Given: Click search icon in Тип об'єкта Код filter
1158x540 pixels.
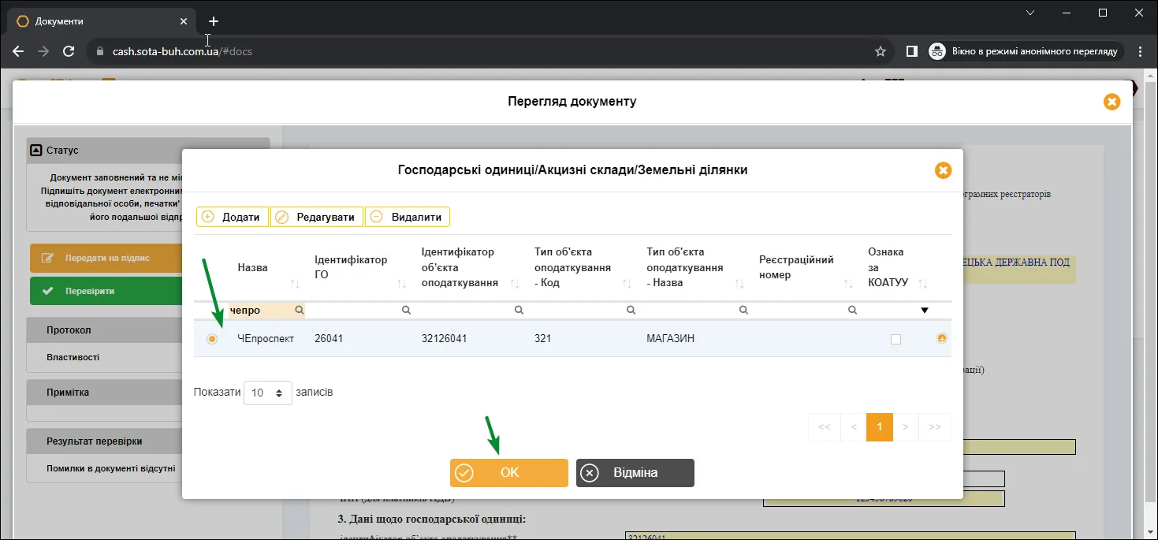Looking at the screenshot, I should (x=631, y=311).
